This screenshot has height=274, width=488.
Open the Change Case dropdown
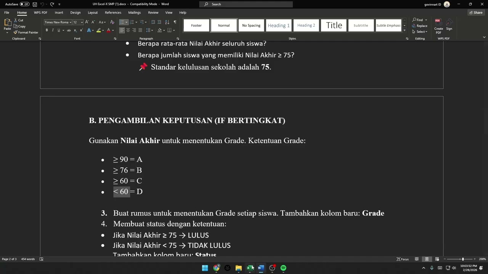pyautogui.click(x=102, y=22)
